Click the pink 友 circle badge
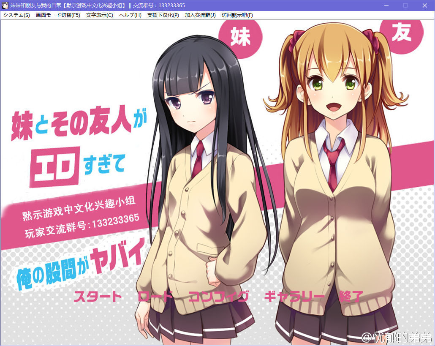Viewport: 435px width, 346px height. click(x=401, y=33)
